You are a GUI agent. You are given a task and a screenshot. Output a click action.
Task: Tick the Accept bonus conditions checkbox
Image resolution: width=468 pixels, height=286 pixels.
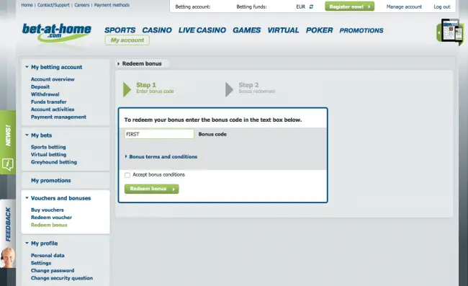(127, 175)
